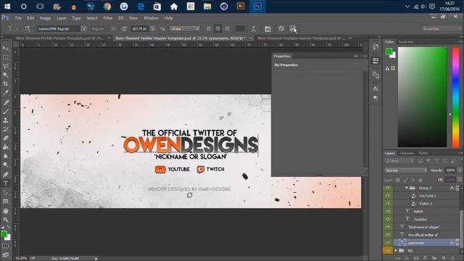
Task: Toggle text orientation icon in options bar
Action: pos(28,29)
